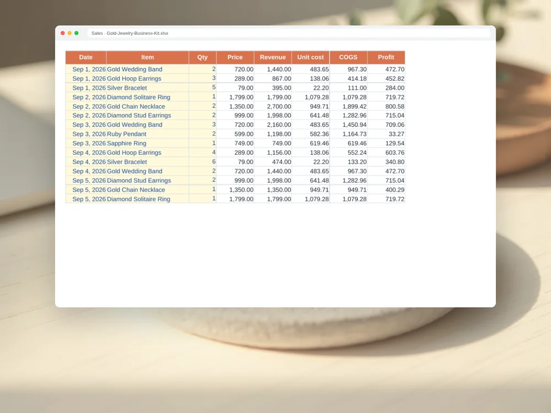Screen dimensions: 551x413
Task: Click the profit value 800.58
Action: tap(395, 106)
